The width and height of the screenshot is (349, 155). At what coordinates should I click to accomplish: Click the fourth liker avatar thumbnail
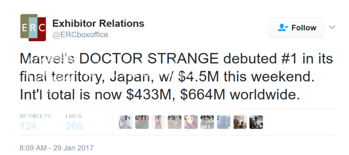point(174,122)
